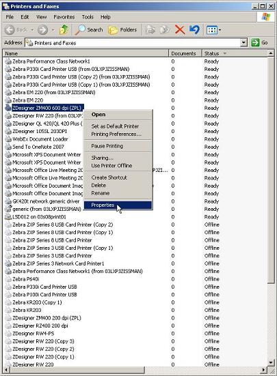Go up one folder level icon
Screen dimensions: 277x376
click(x=64, y=30)
